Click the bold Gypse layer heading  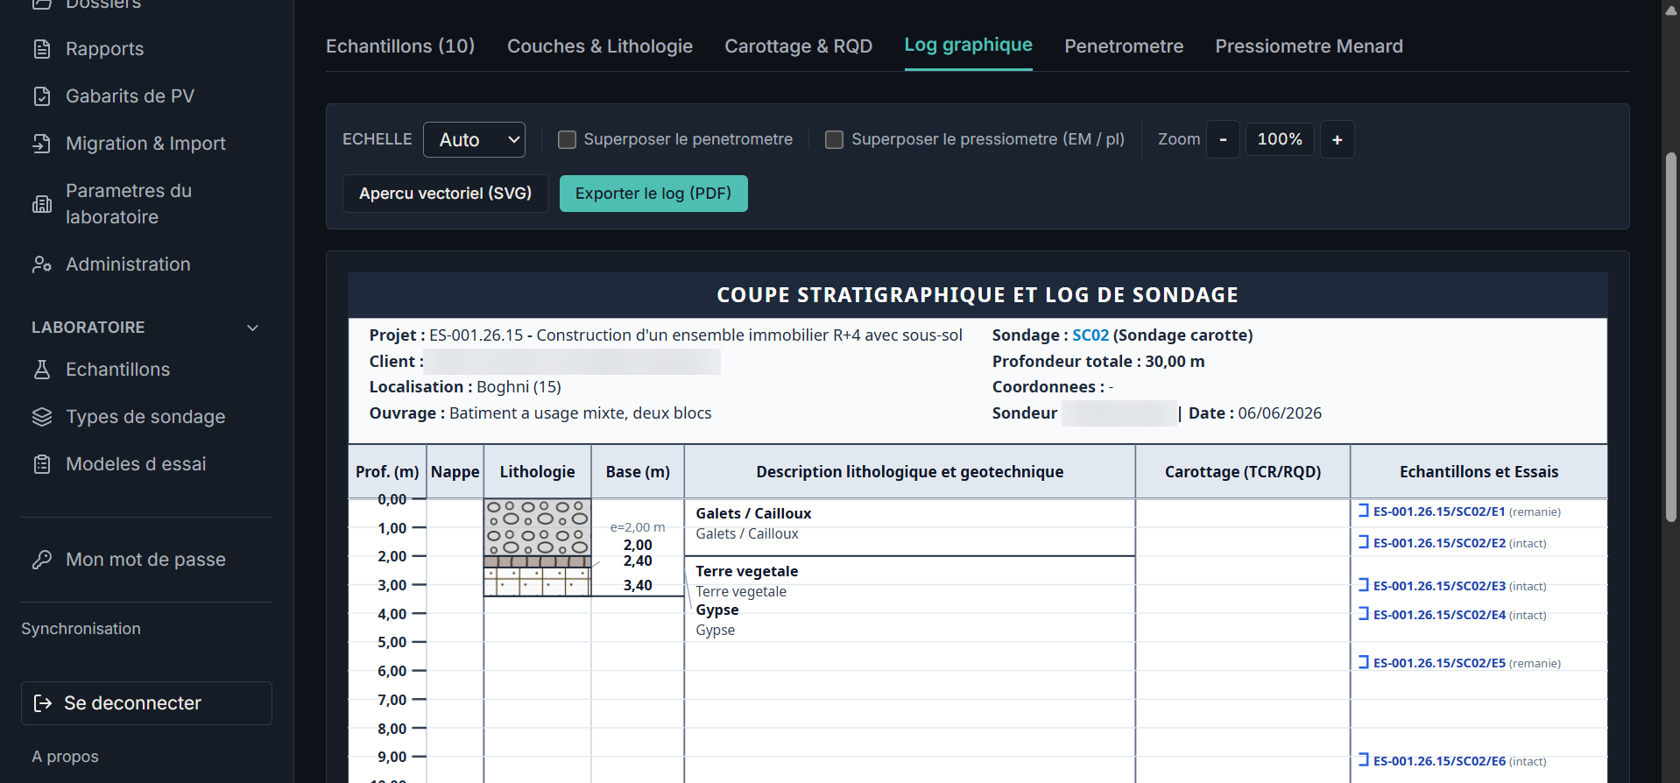pyautogui.click(x=717, y=610)
